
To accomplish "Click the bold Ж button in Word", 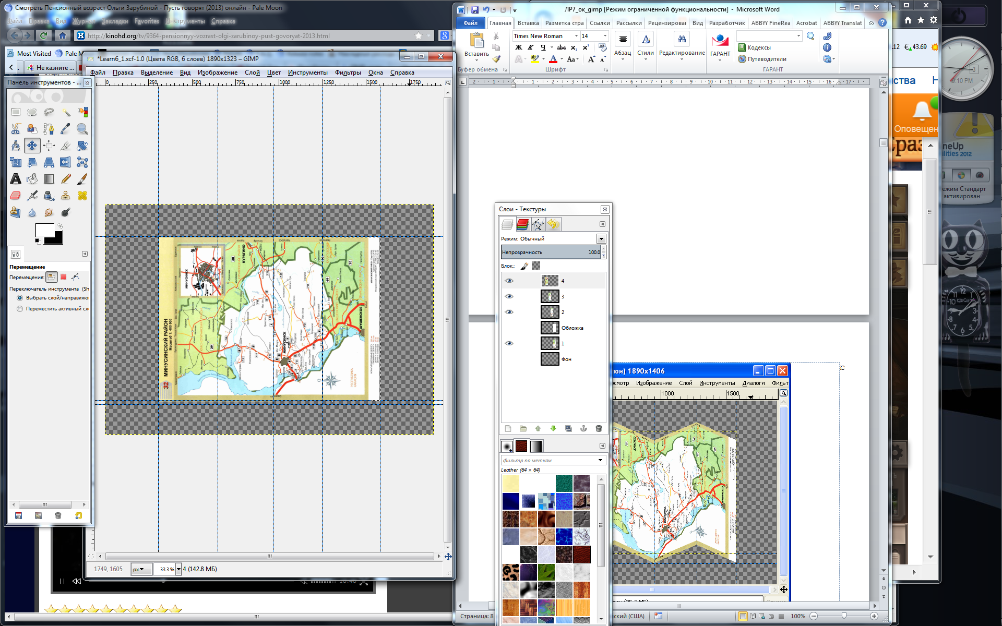I will [518, 47].
